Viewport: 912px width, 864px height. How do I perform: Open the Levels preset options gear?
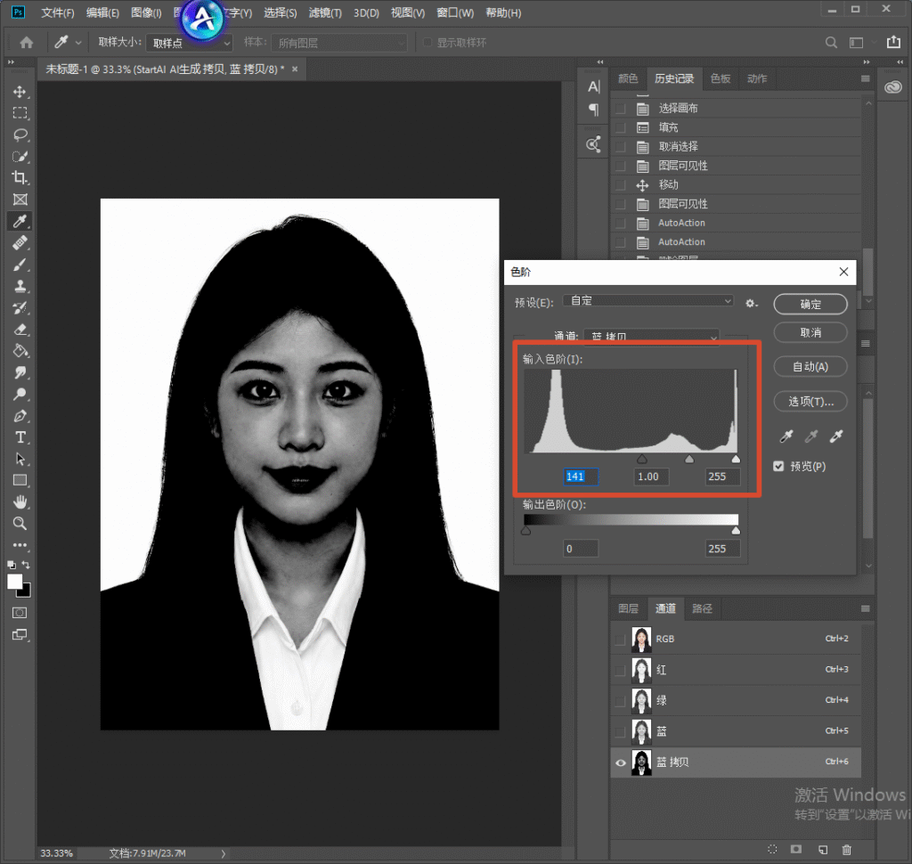[752, 303]
